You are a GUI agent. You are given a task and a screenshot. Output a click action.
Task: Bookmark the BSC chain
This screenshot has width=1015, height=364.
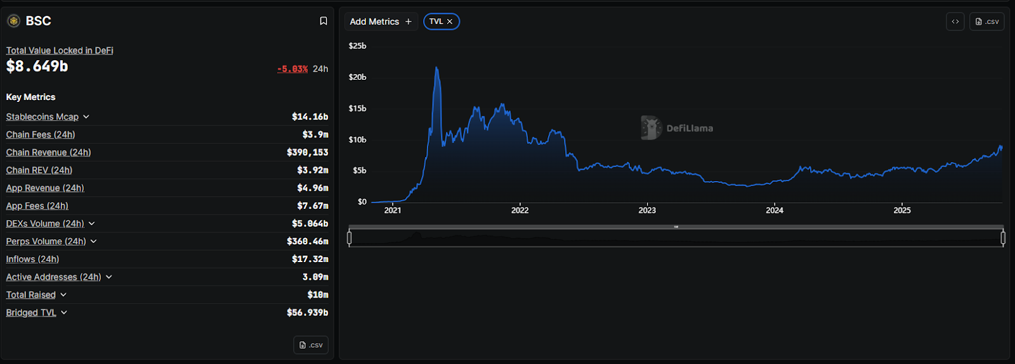point(324,21)
